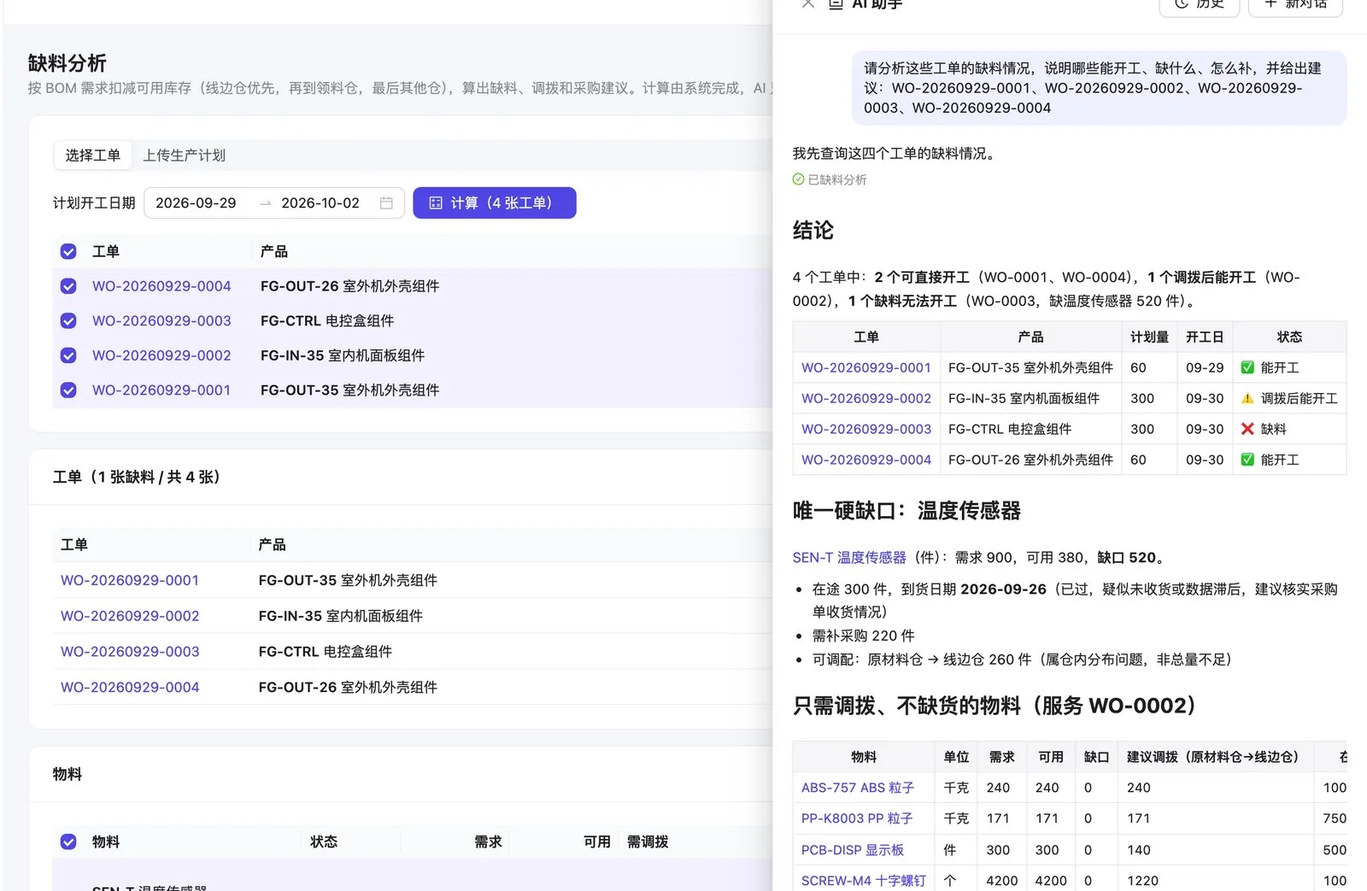Open PCB-DISP 显示板 material link
This screenshot has width=1367, height=891.
coord(853,850)
